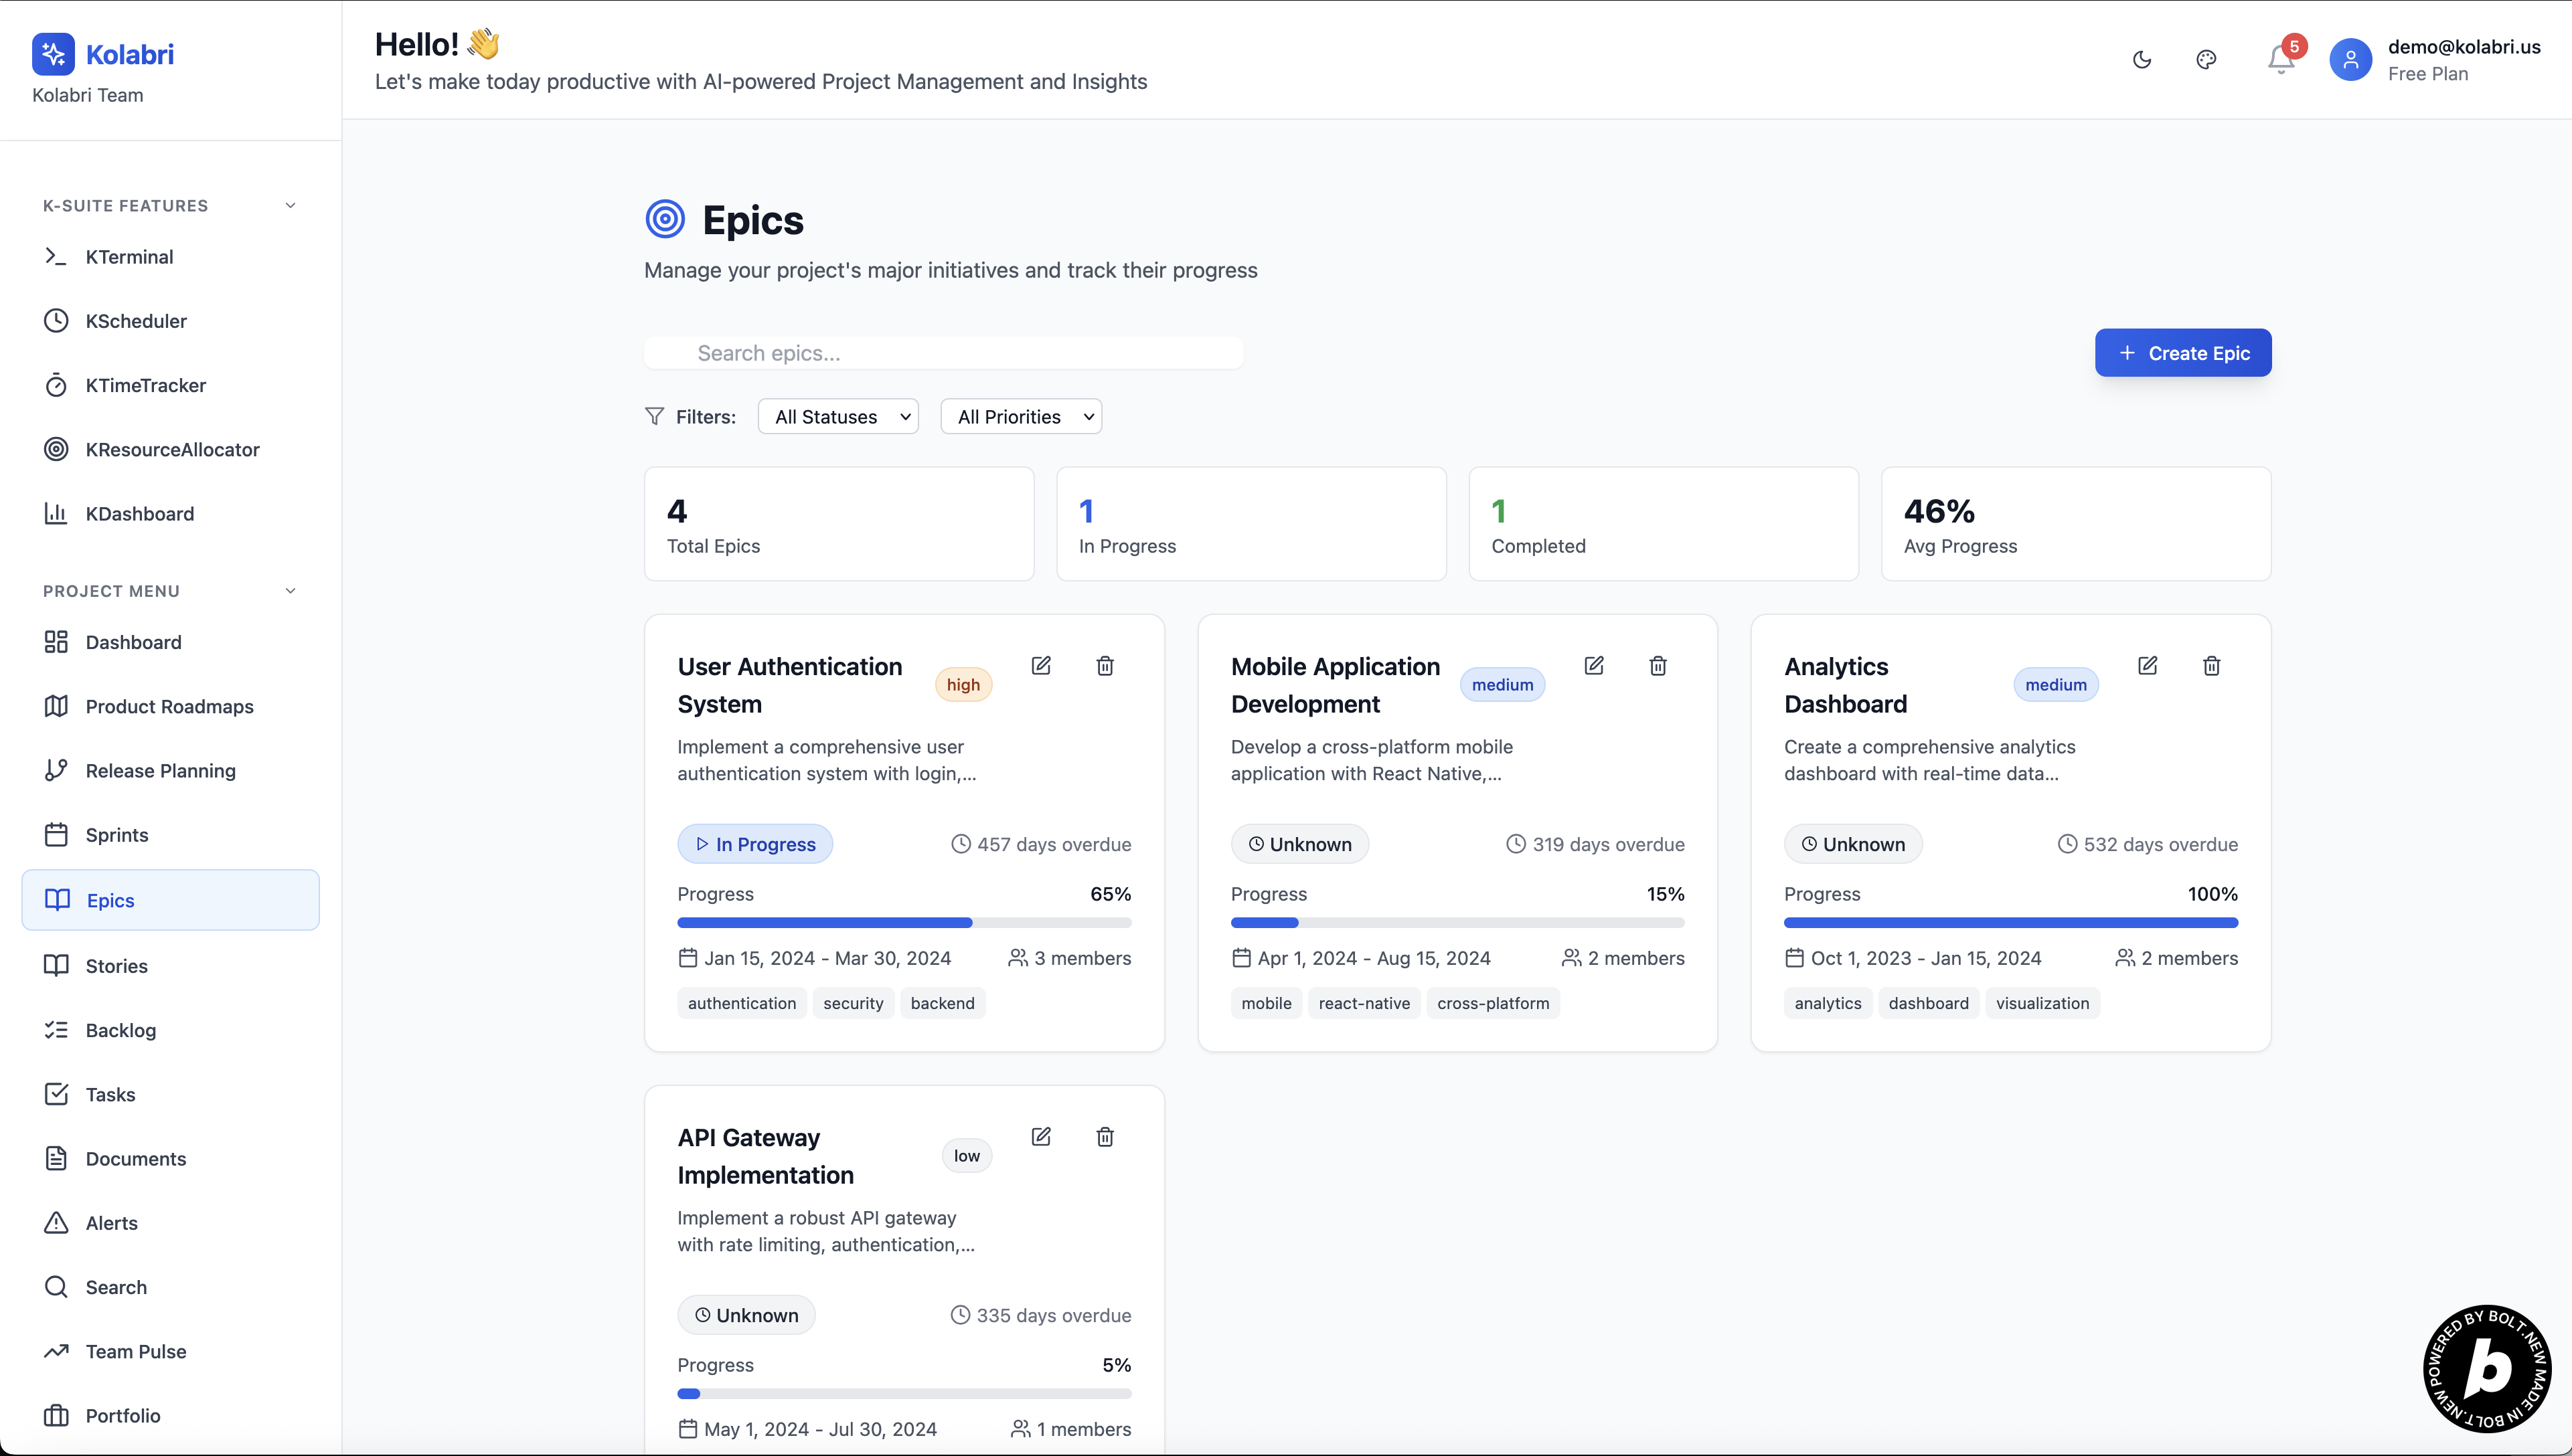Toggle dark mode with moon icon
The image size is (2572, 1456).
click(2142, 60)
